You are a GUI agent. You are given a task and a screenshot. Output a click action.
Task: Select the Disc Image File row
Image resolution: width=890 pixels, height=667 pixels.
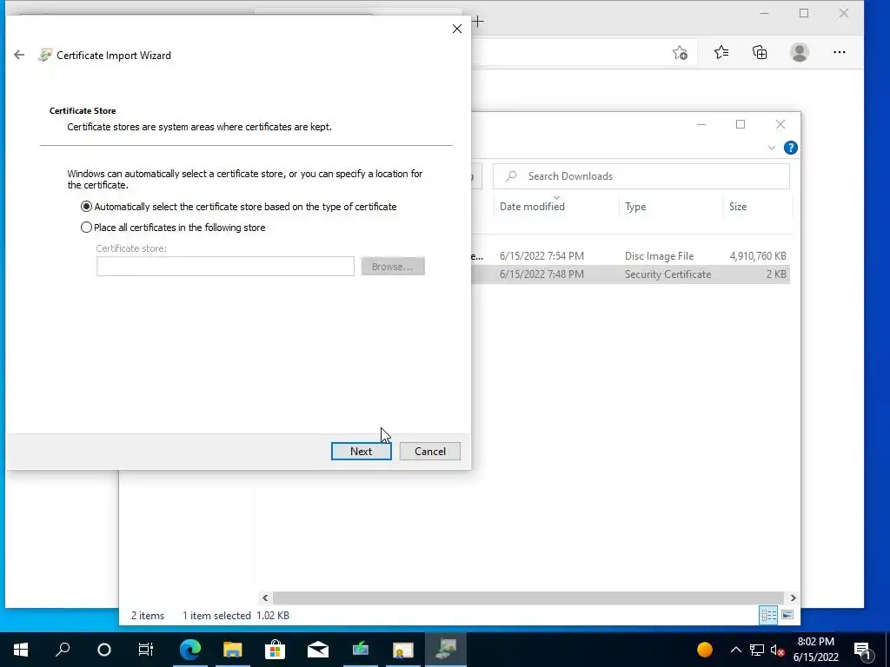click(631, 256)
